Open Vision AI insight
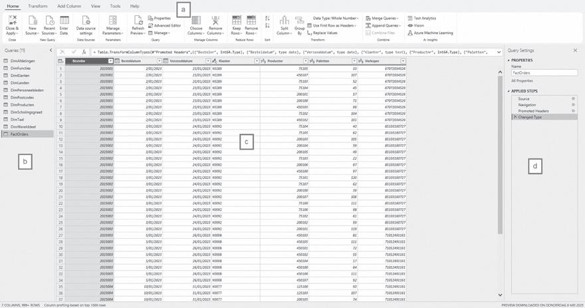The width and height of the screenshot is (585, 308). (415, 25)
